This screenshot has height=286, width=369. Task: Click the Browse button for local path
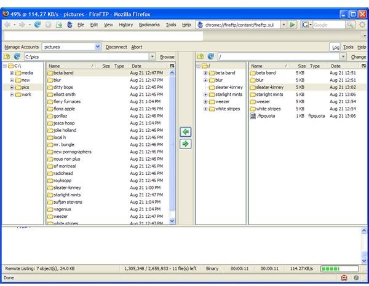(167, 57)
